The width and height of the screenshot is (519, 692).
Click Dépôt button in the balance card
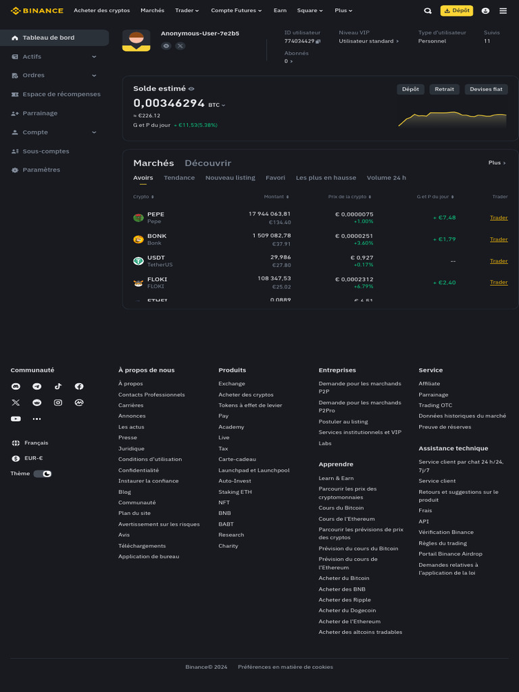[410, 90]
